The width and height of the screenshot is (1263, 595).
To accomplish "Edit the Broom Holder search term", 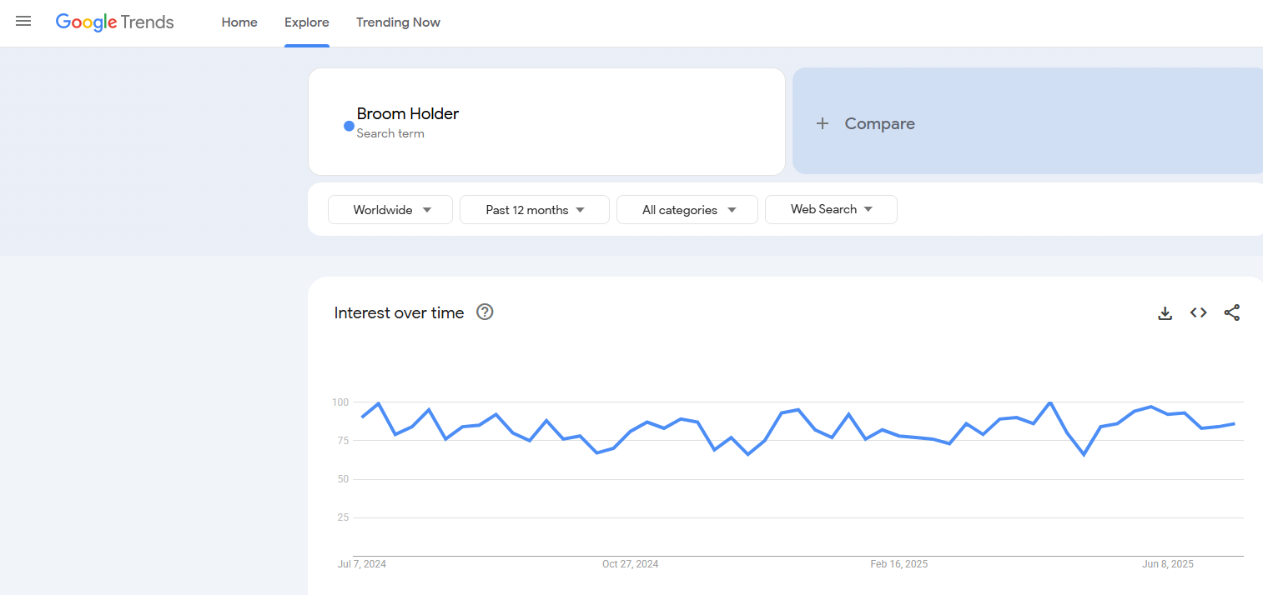I will coord(408,114).
